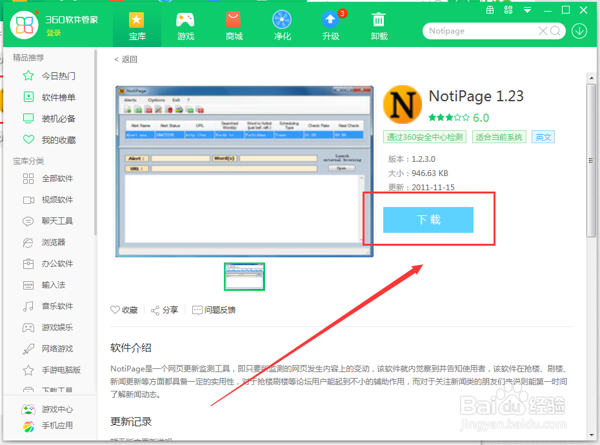Select the small screenshot thumbnail

click(x=244, y=276)
